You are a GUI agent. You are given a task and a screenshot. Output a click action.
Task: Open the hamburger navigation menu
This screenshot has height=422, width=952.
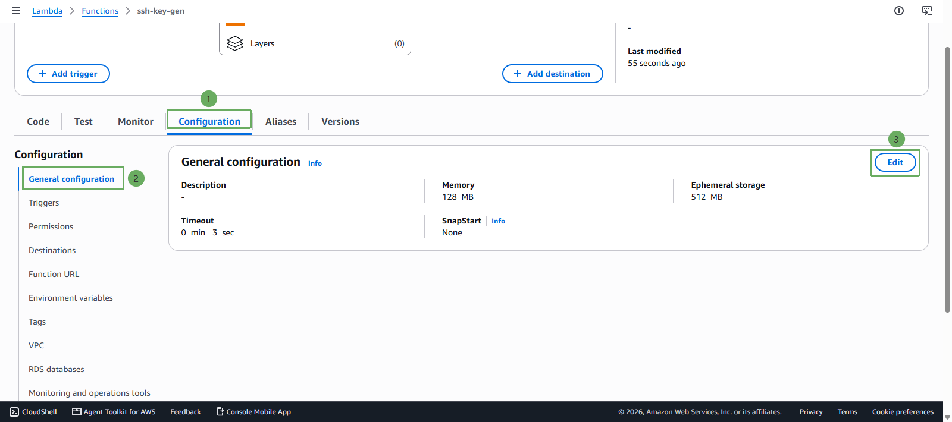pyautogui.click(x=16, y=11)
